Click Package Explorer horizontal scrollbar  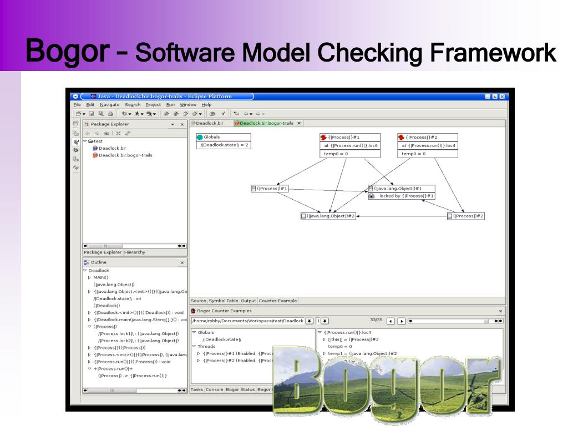[134, 246]
